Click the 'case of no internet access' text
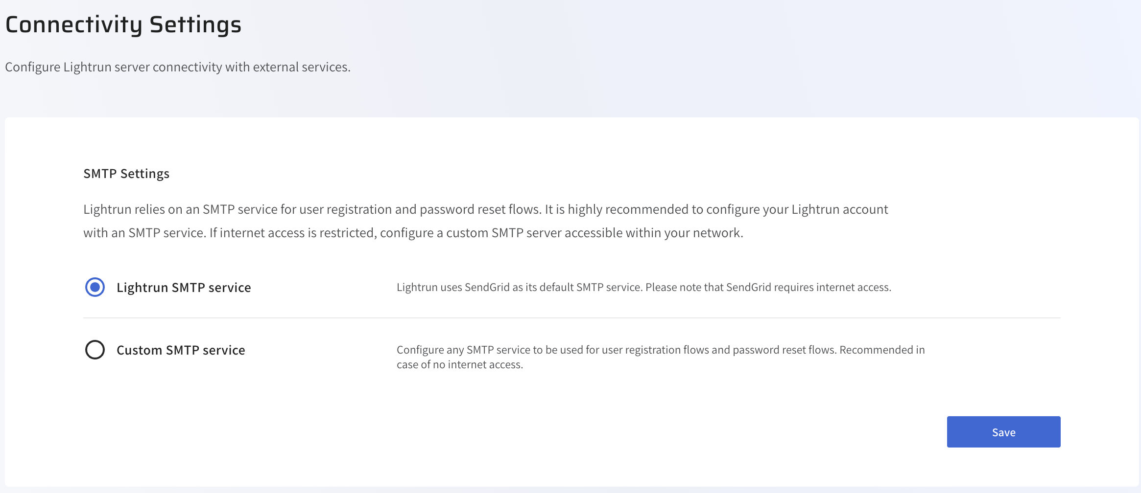 459,365
